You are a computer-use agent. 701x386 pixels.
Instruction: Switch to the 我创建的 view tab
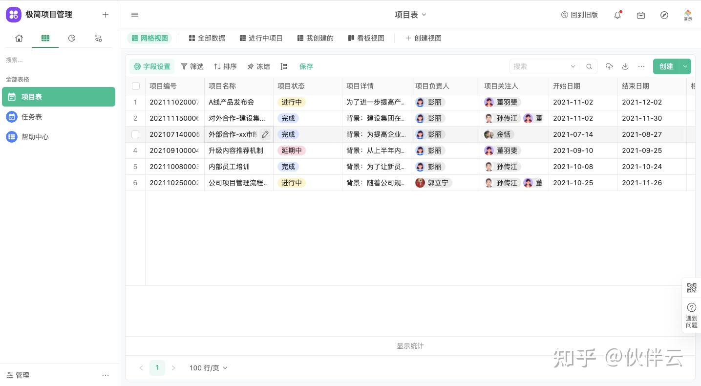pyautogui.click(x=315, y=38)
